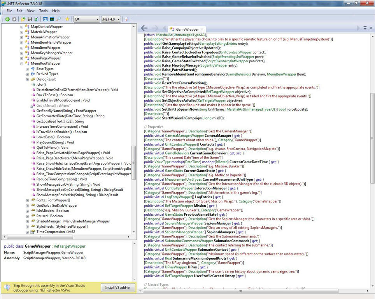Expand the MenuPageWrapper node
The width and height of the screenshot is (375, 299).
pyautogui.click(x=22, y=58)
